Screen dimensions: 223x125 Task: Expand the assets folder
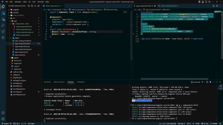click(x=16, y=58)
